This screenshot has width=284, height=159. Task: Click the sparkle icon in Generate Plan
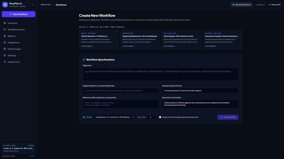221,117
